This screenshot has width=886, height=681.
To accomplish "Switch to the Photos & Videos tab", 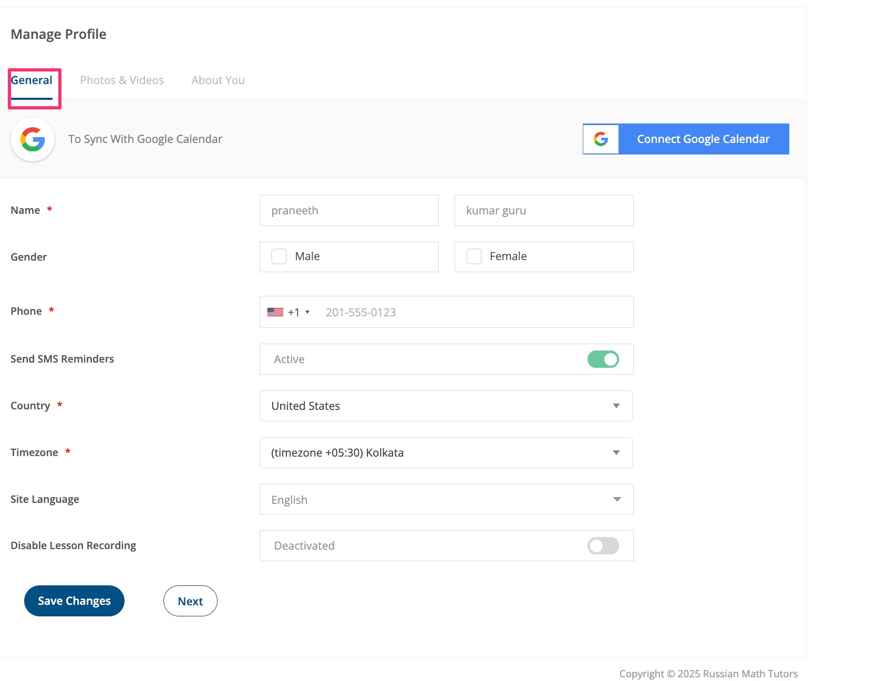I will click(x=122, y=80).
